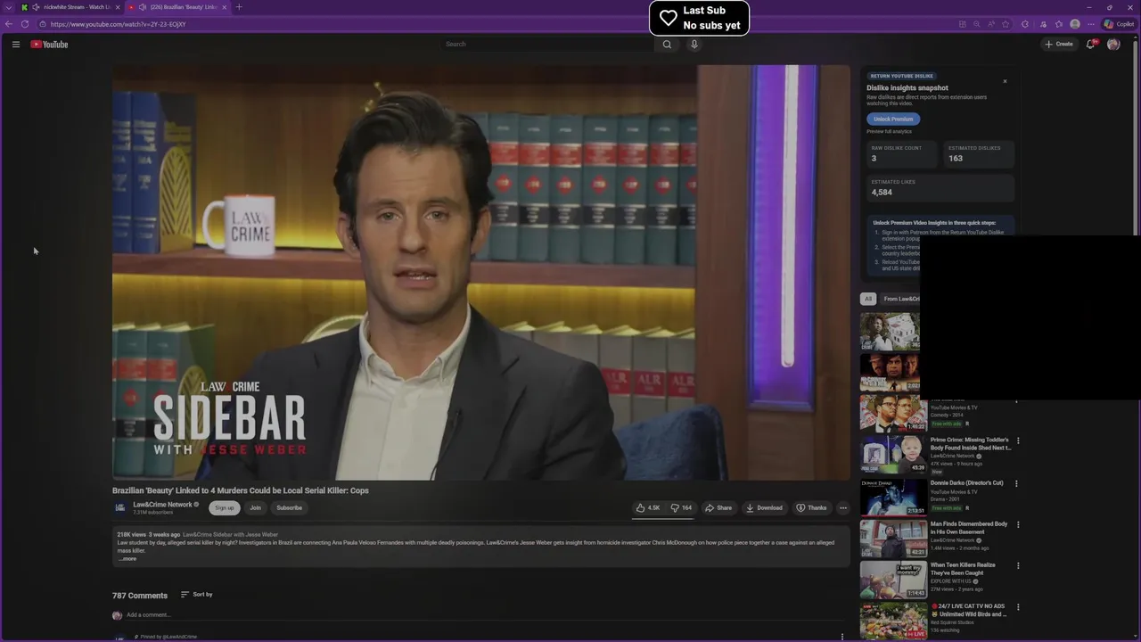Subscribe to Law&Crime Network

coord(289,508)
